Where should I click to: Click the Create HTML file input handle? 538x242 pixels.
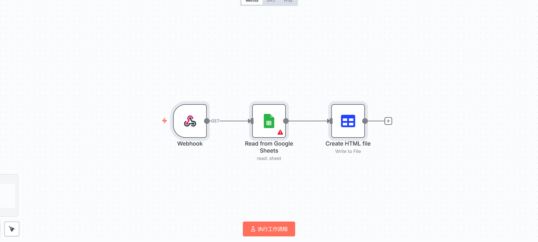coord(331,121)
